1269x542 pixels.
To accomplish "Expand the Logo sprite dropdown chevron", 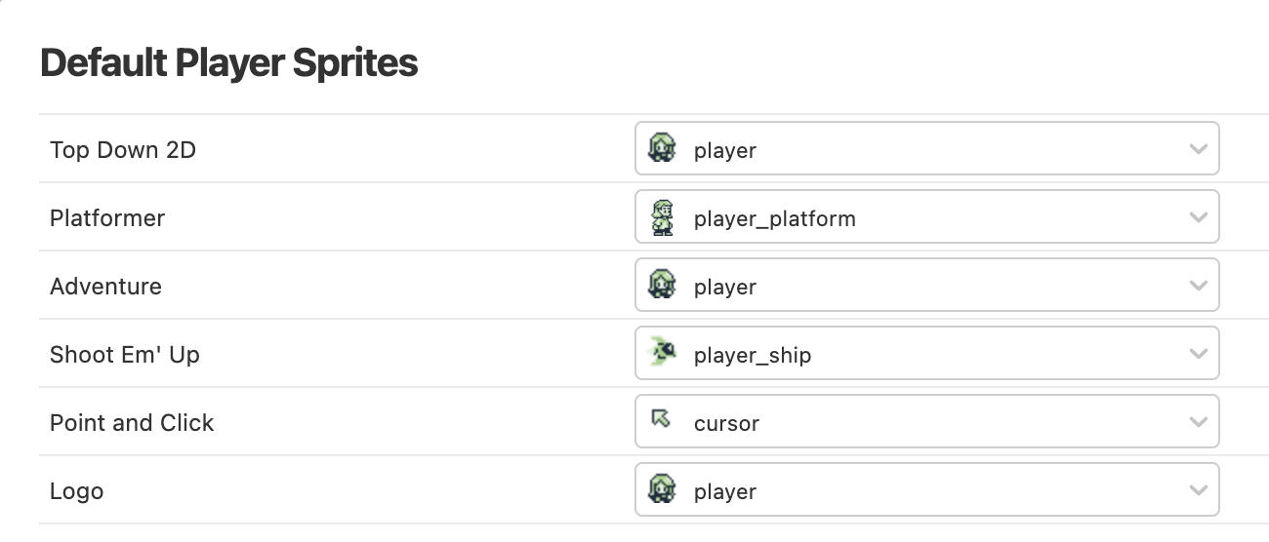I will coord(1199,490).
